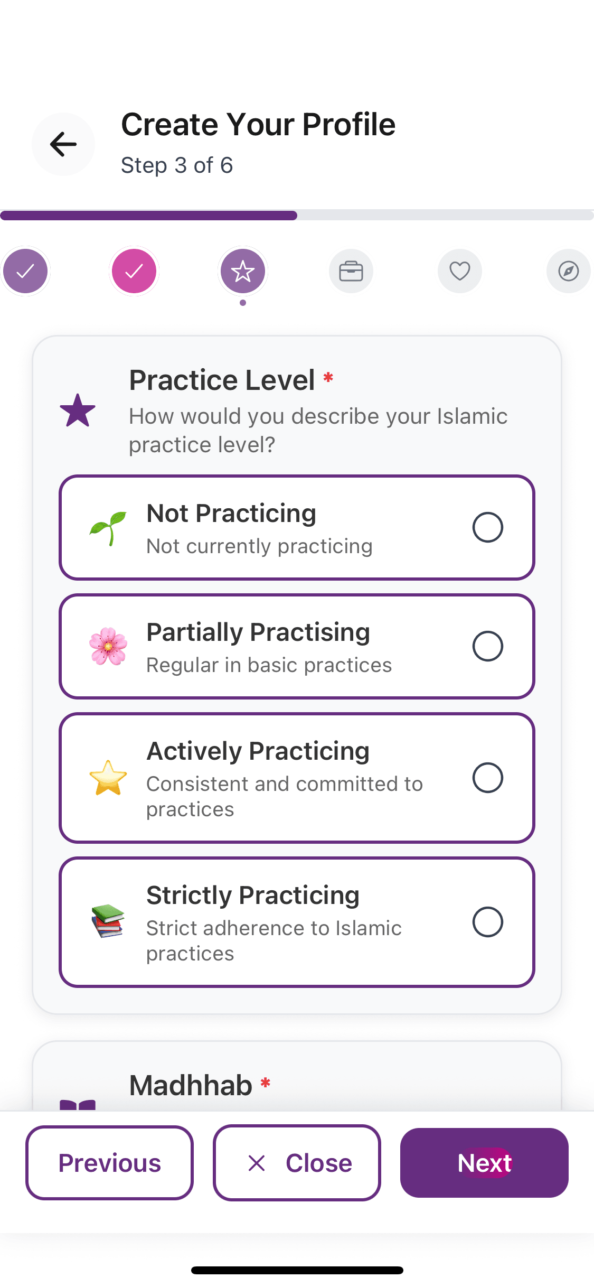The width and height of the screenshot is (594, 1287).
Task: Tap the Madhhab section heading
Action: tap(191, 1085)
